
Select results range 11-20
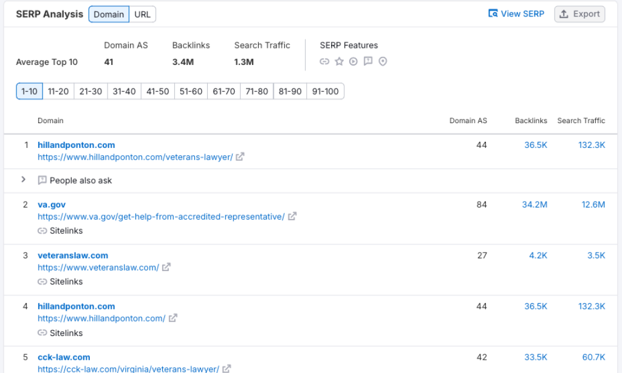click(x=58, y=92)
